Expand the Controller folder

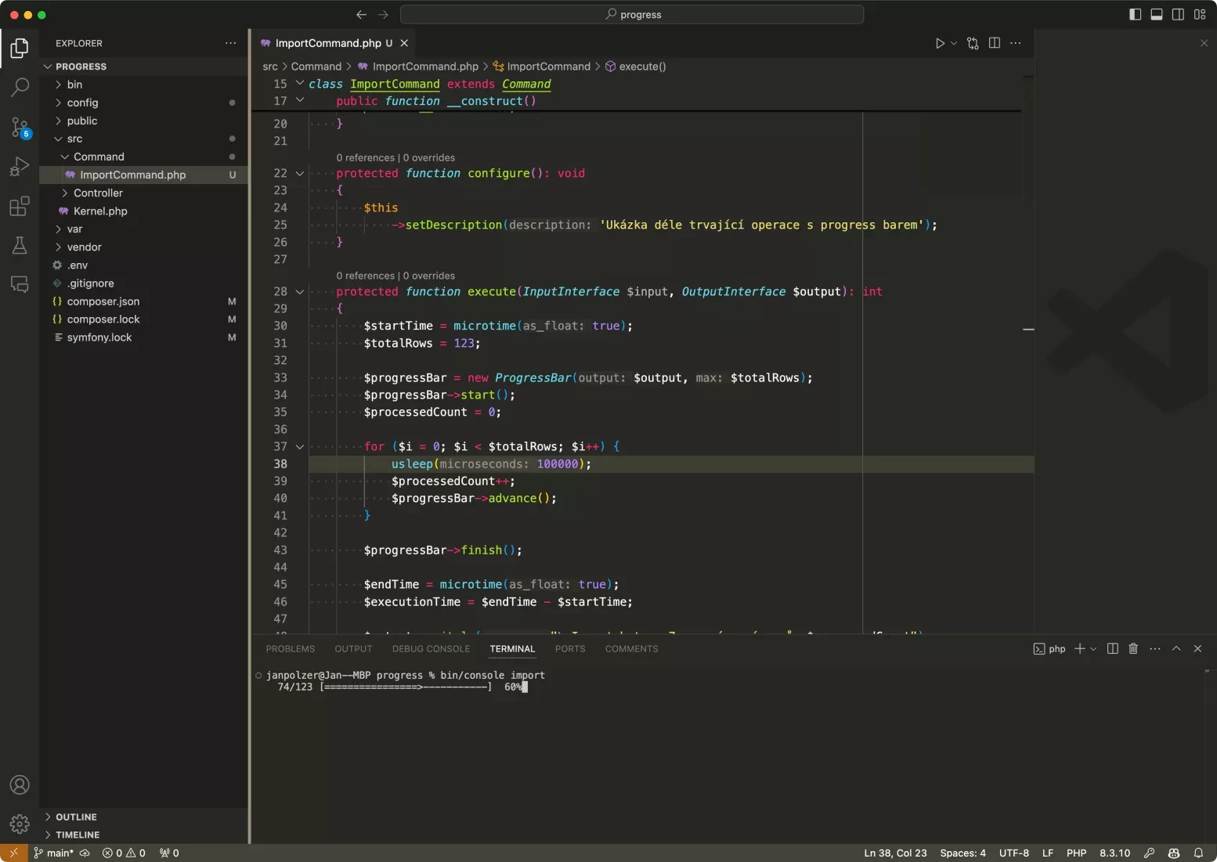tap(144, 193)
